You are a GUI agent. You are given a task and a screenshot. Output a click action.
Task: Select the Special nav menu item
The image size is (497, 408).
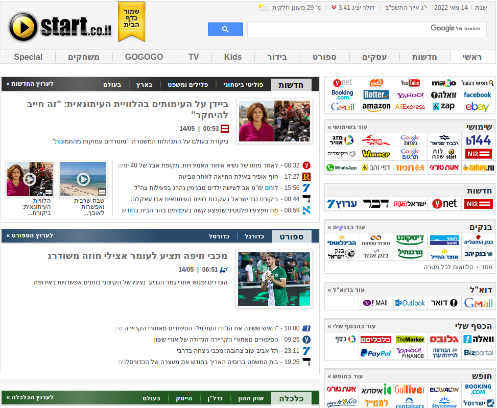tap(28, 57)
